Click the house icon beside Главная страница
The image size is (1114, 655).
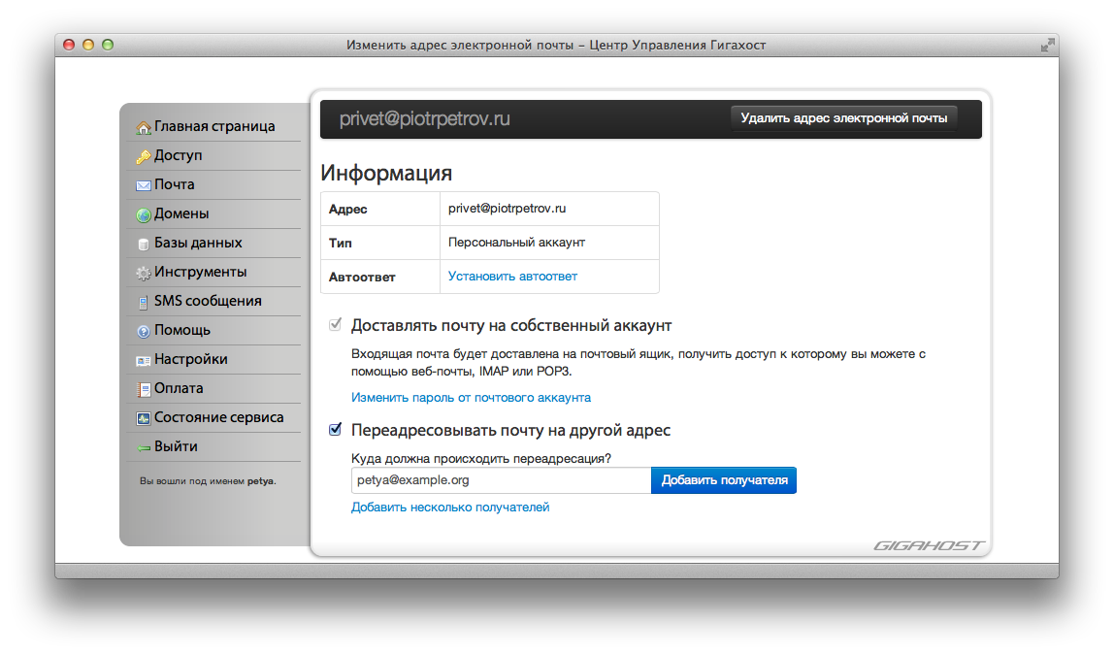coord(144,127)
